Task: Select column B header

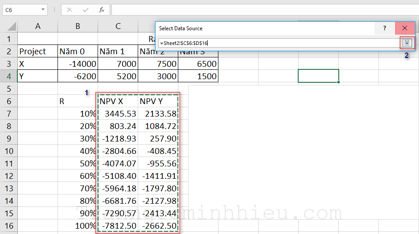Action: coord(78,26)
